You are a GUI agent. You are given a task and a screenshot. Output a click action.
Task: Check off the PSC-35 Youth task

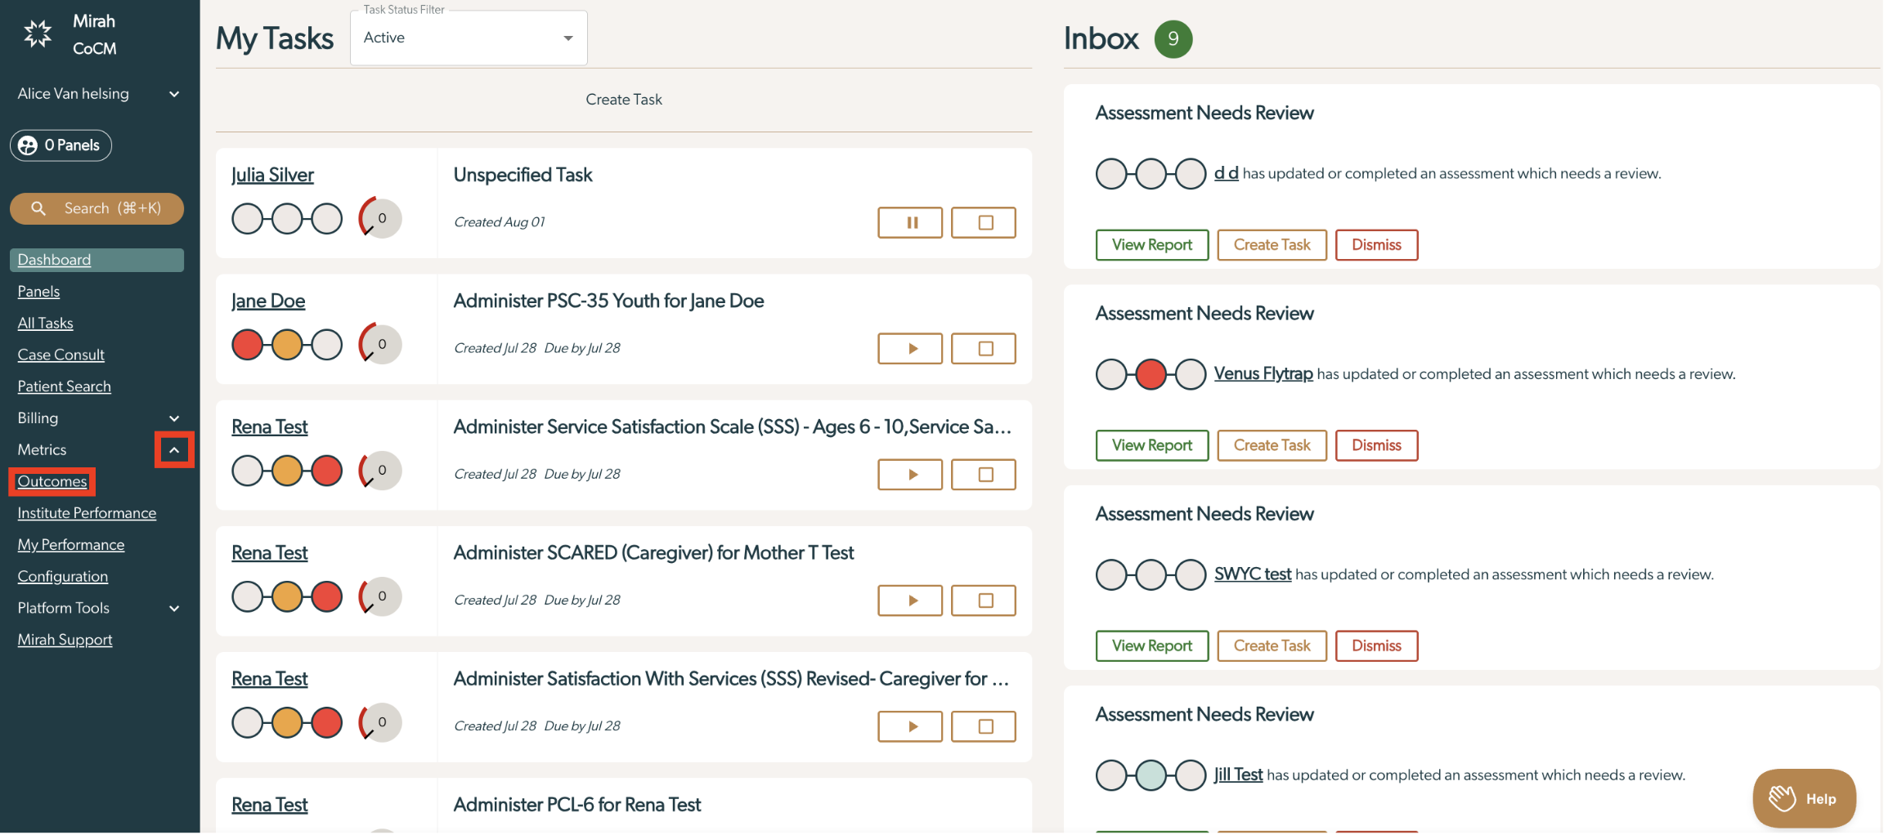click(984, 348)
